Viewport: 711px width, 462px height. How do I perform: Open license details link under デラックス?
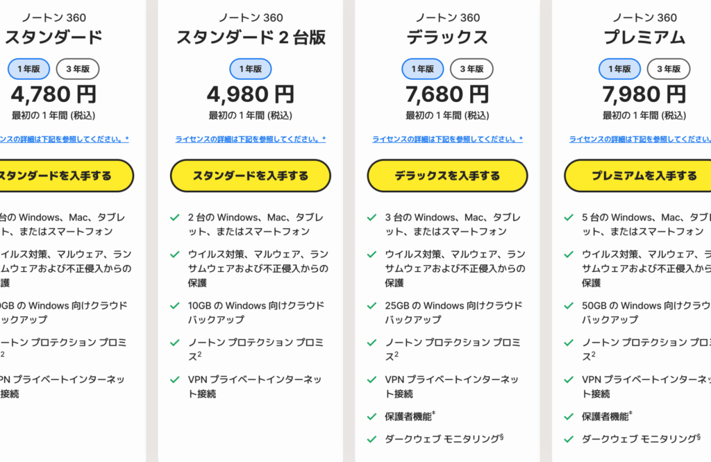tap(447, 139)
